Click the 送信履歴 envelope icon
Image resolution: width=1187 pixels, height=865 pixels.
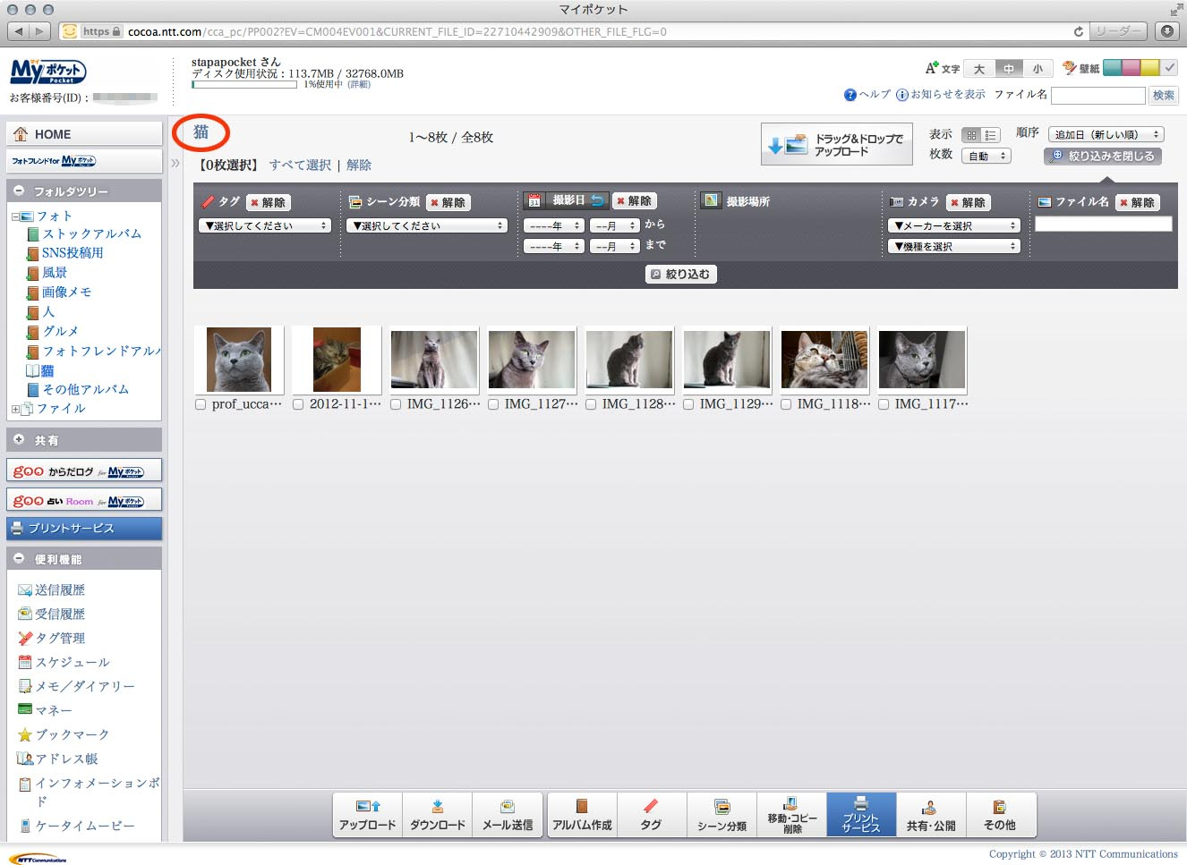click(x=25, y=590)
